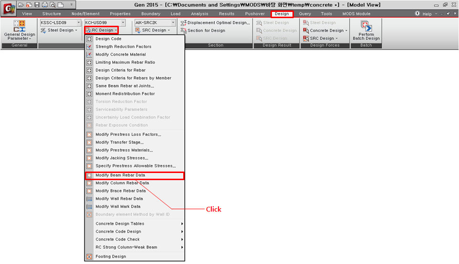The width and height of the screenshot is (459, 264).
Task: Expand the Concrete Code Design submenu
Action: (x=135, y=232)
